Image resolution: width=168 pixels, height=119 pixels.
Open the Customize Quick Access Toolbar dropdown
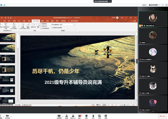click(x=15, y=18)
